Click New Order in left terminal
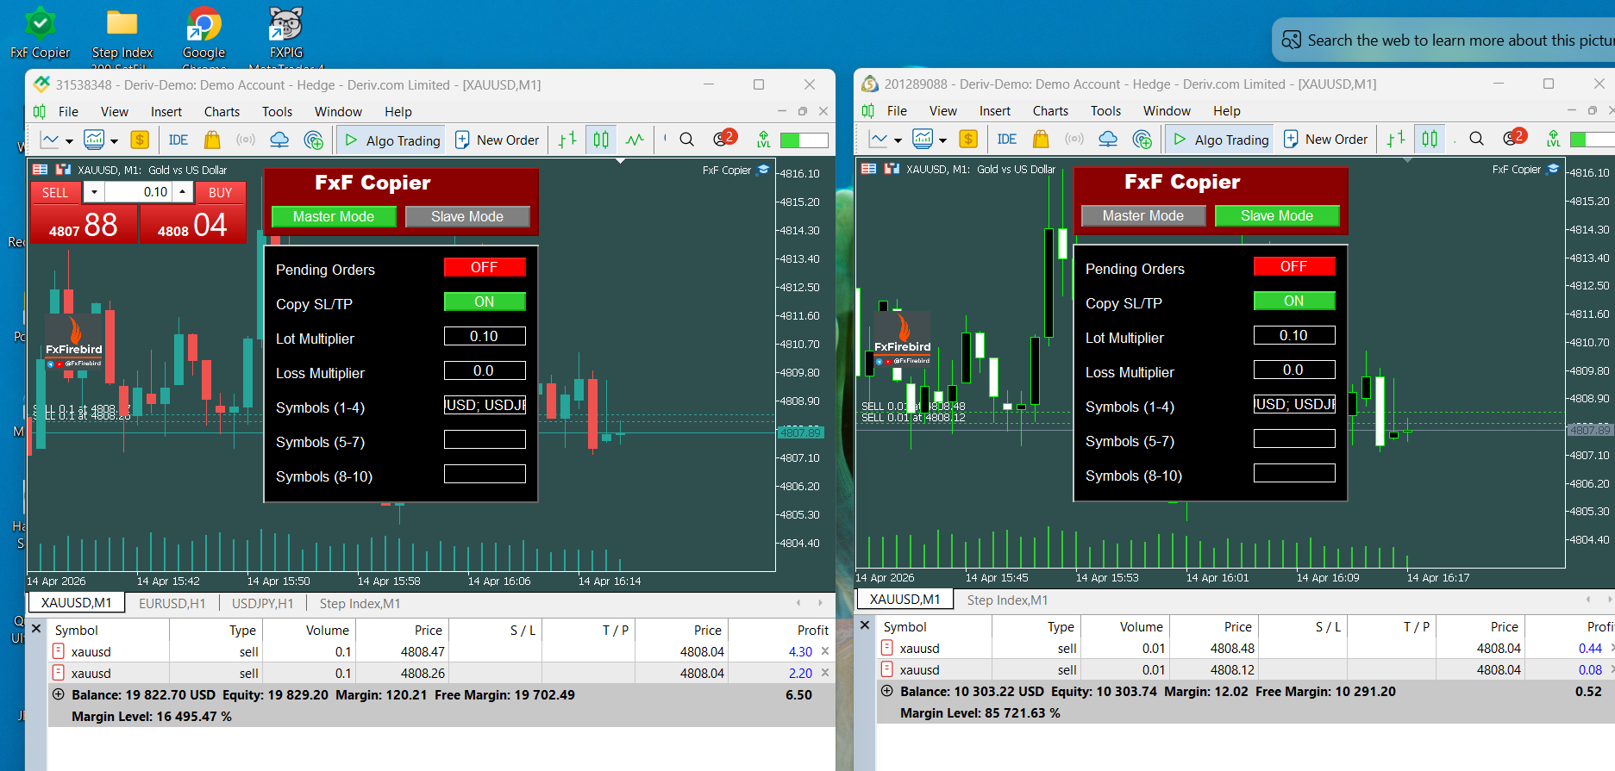The width and height of the screenshot is (1615, 771). pos(497,140)
